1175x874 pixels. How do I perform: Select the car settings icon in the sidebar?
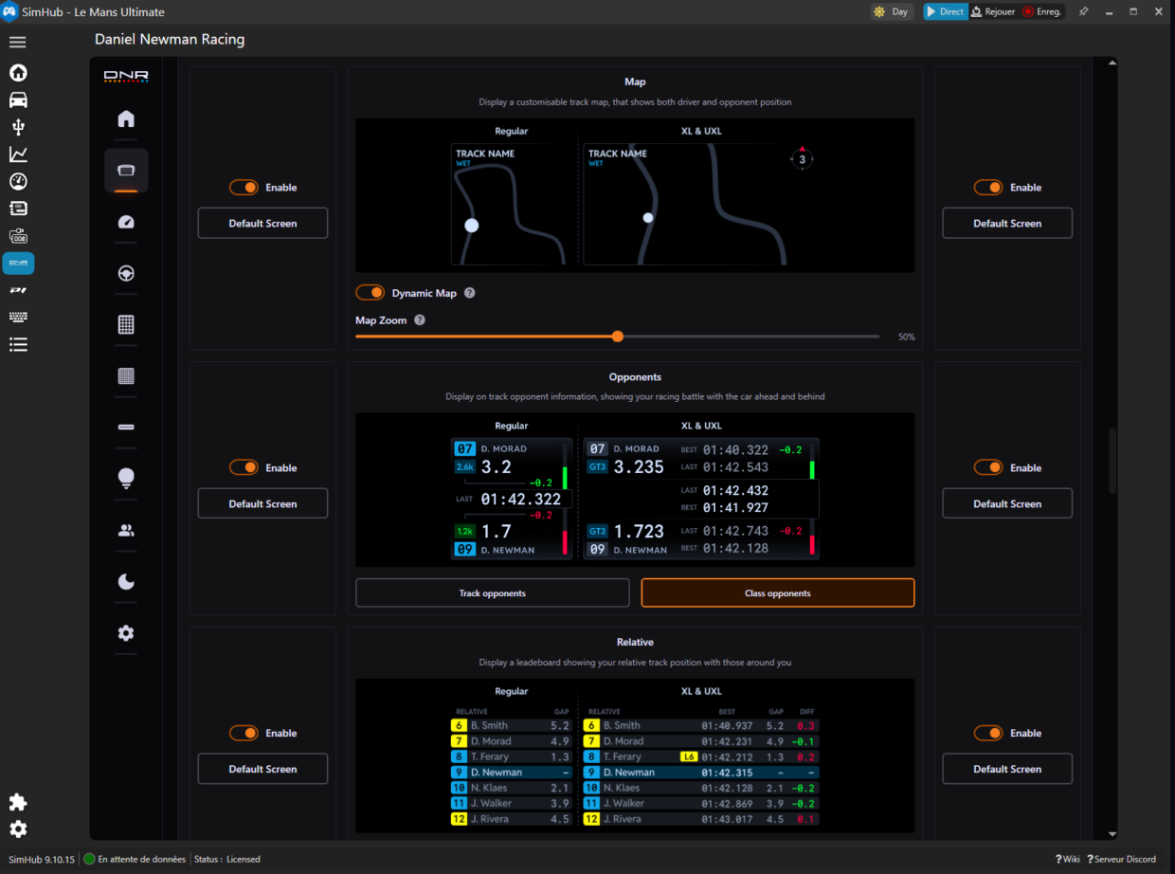[17, 100]
